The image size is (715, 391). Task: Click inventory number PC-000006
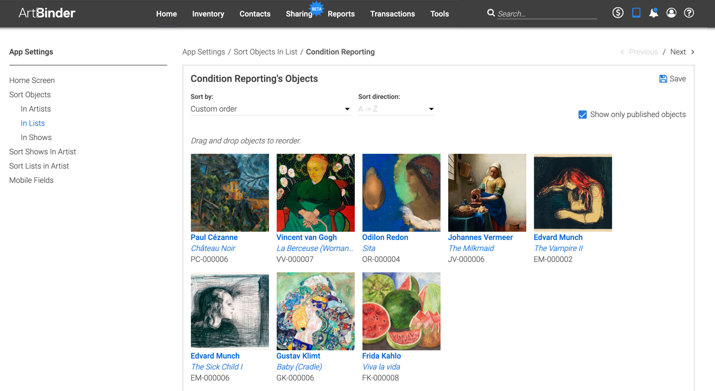coord(209,259)
